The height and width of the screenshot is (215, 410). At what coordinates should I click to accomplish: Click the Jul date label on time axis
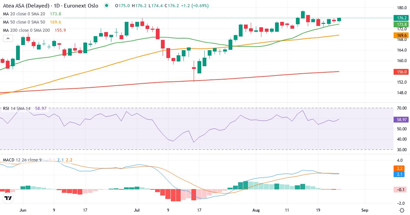137,210
